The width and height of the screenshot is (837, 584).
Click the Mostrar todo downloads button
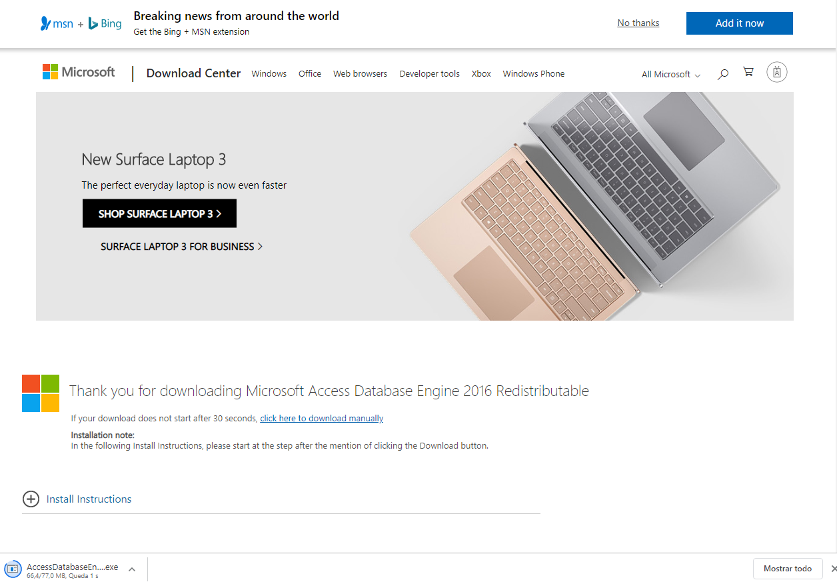tap(788, 569)
